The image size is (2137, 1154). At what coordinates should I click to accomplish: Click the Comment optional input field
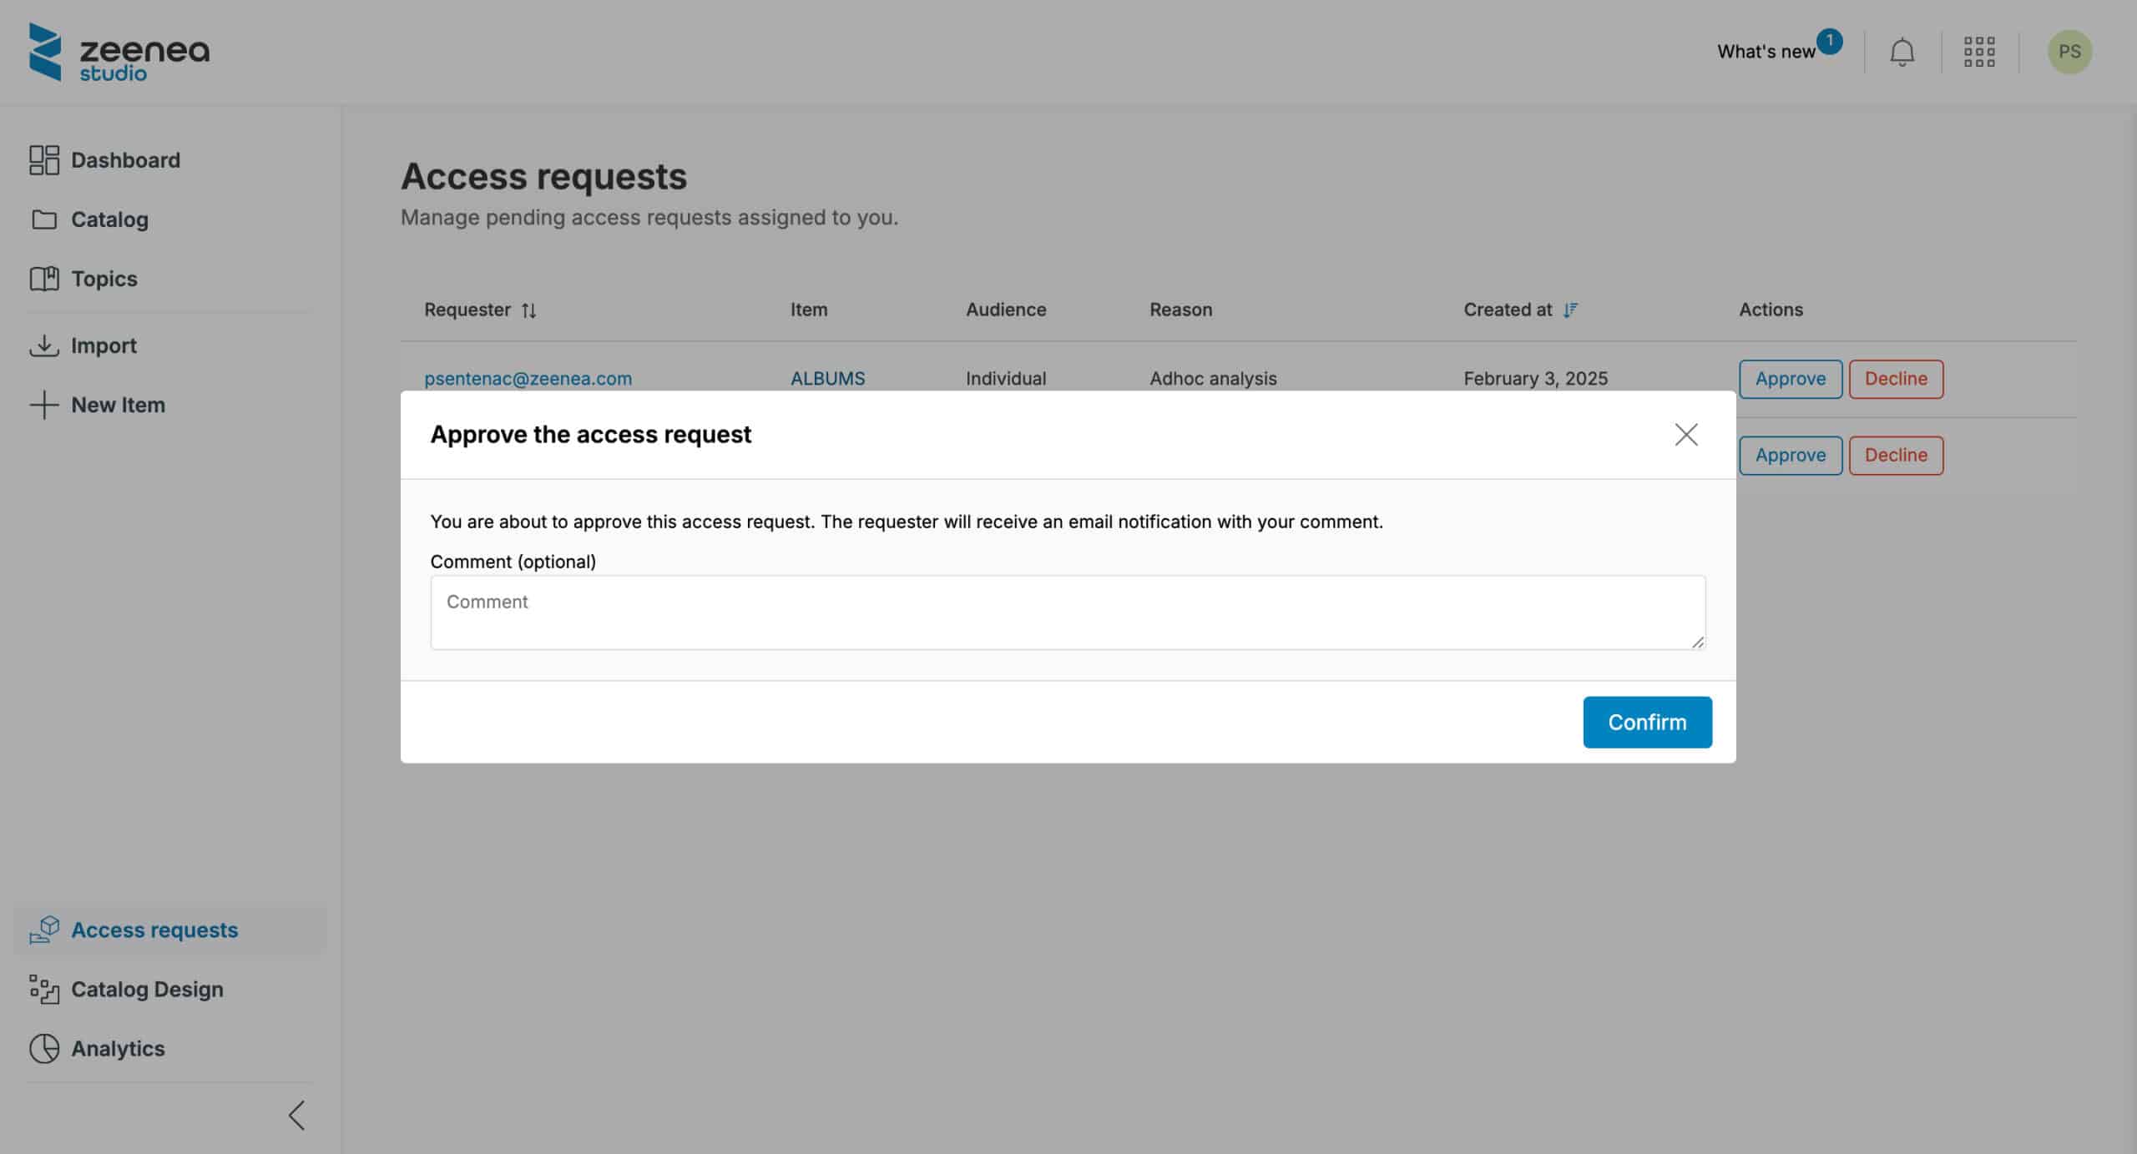1068,611
